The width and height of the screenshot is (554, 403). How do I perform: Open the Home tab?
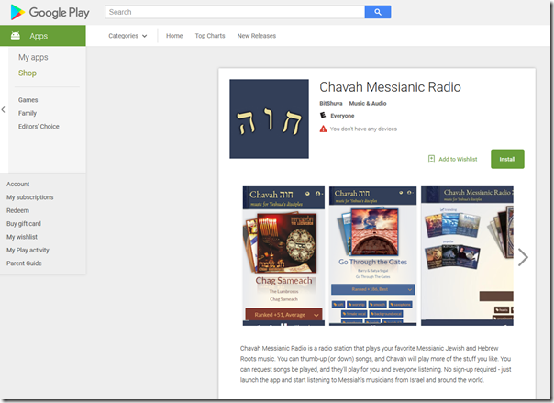tap(174, 36)
